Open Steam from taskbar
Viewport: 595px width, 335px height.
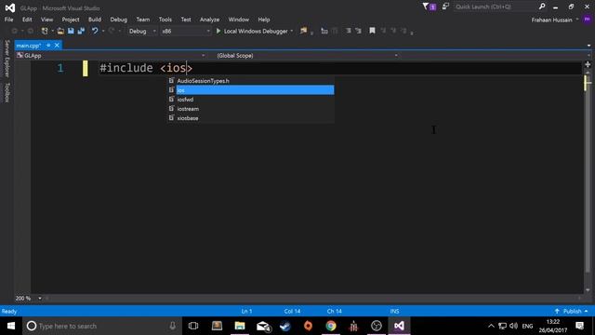[285, 326]
